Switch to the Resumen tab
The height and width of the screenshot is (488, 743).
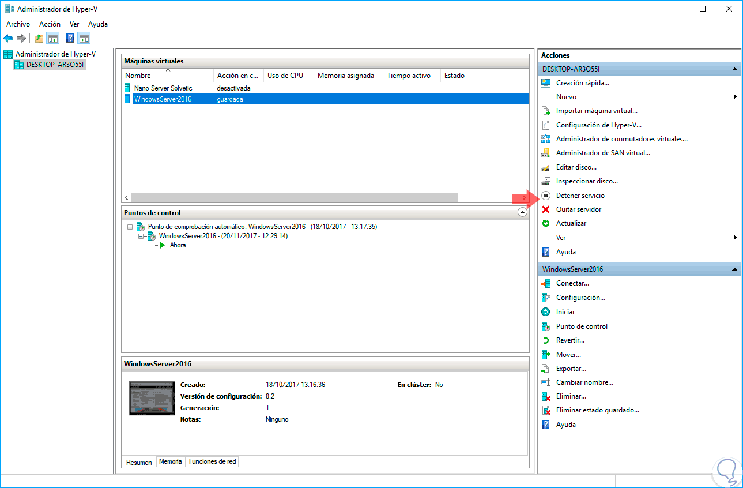[x=139, y=462]
